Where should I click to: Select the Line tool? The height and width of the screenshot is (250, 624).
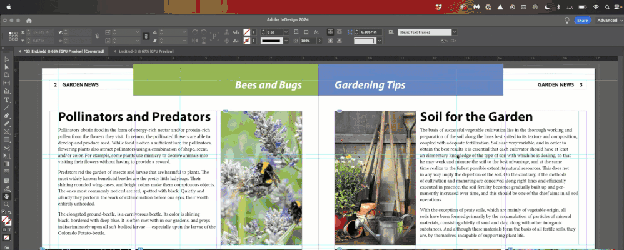coord(6,107)
